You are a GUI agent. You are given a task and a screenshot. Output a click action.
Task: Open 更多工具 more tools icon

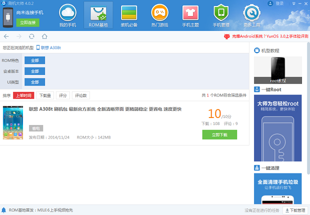click(x=251, y=15)
